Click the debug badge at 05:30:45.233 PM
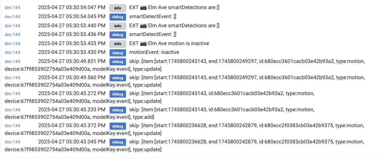 (118, 110)
